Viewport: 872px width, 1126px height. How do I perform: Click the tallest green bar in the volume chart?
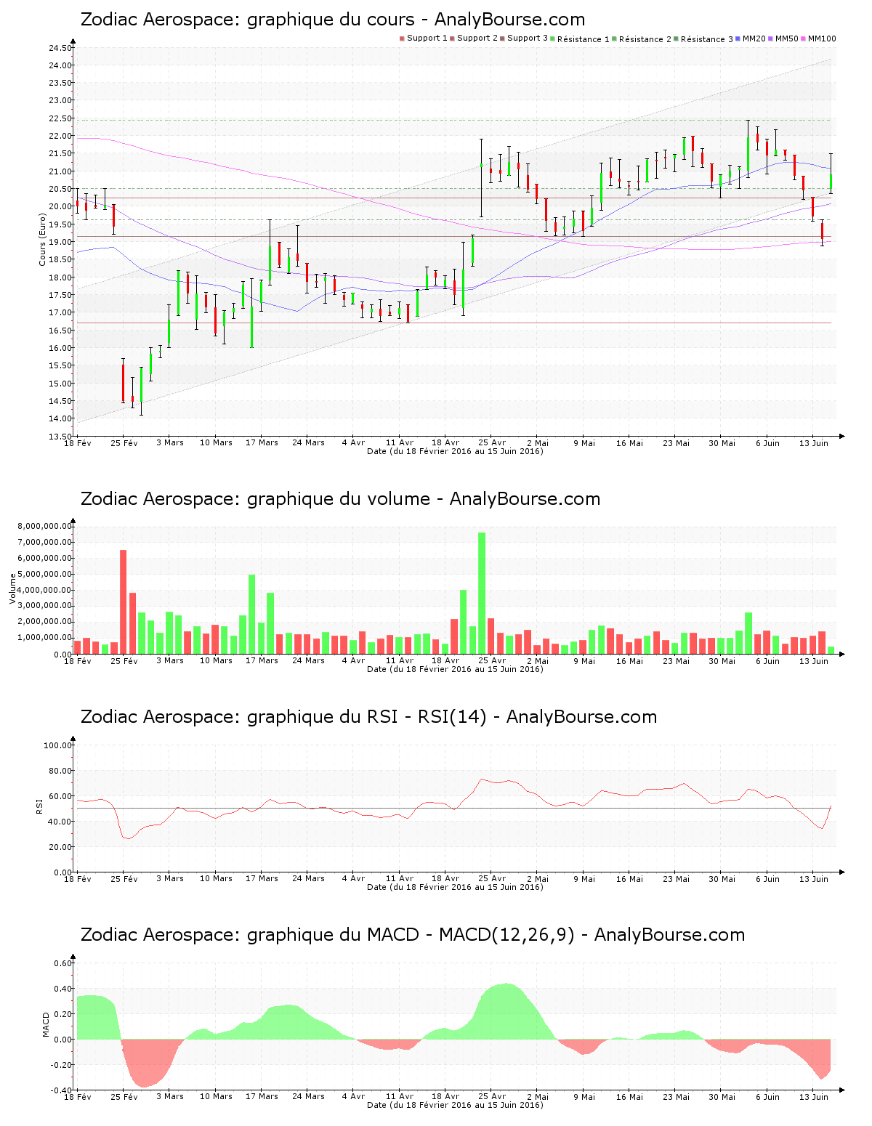coord(482,594)
